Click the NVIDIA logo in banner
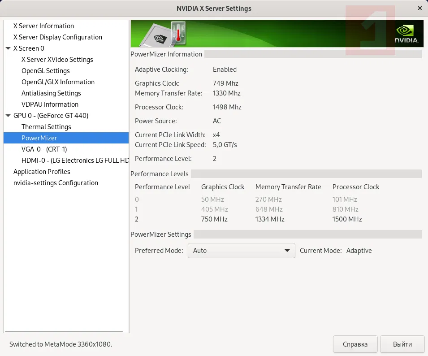Viewport: 428px width, 356px height. tap(406, 34)
